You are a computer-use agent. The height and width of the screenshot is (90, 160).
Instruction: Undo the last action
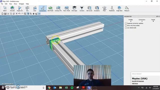click(19, 14)
